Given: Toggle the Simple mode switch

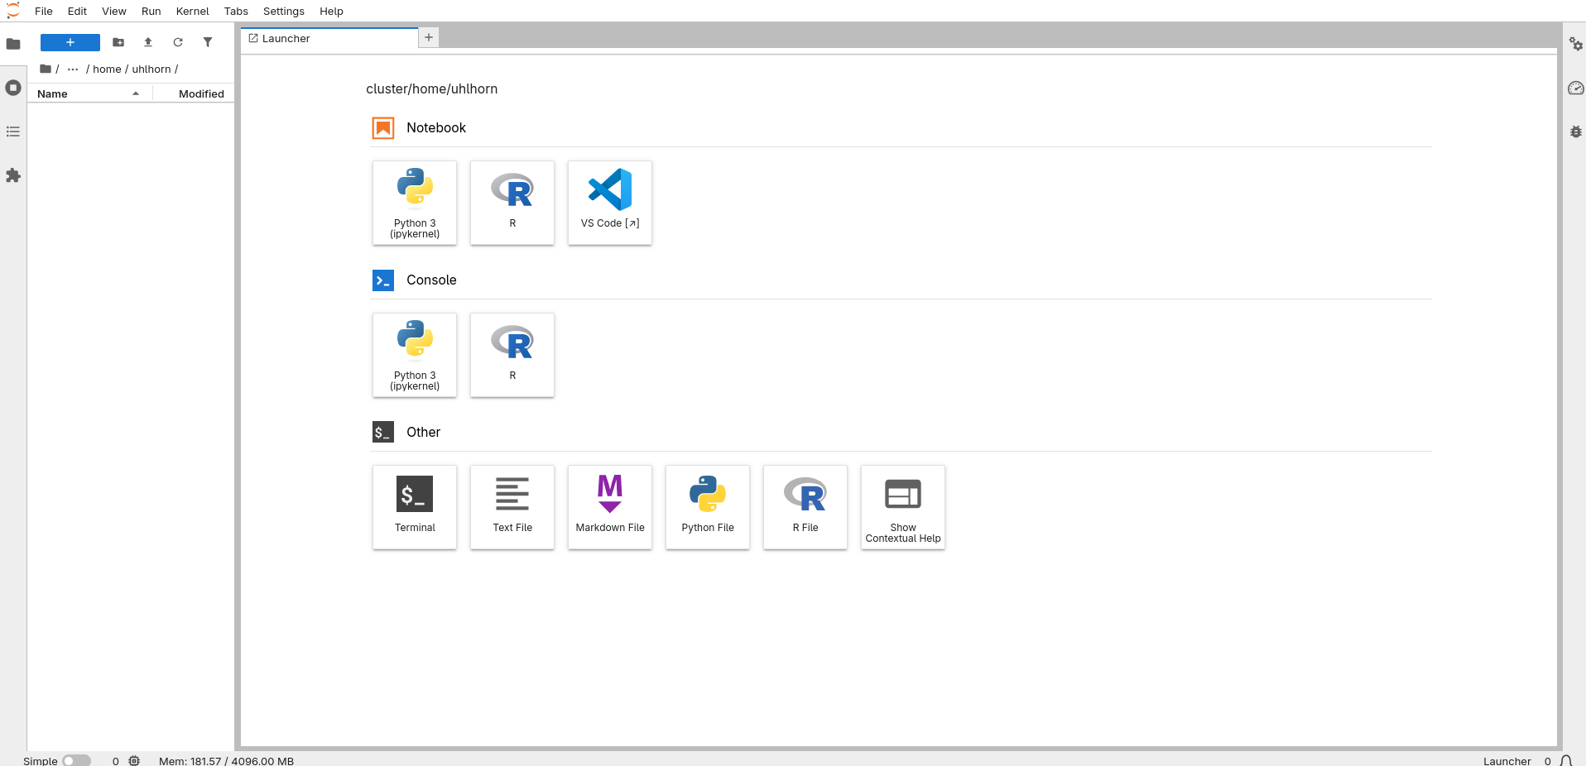Looking at the screenshot, I should pos(76,760).
